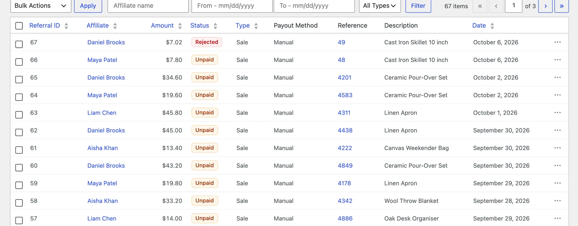Click sort arrows beside Status header

(x=215, y=26)
